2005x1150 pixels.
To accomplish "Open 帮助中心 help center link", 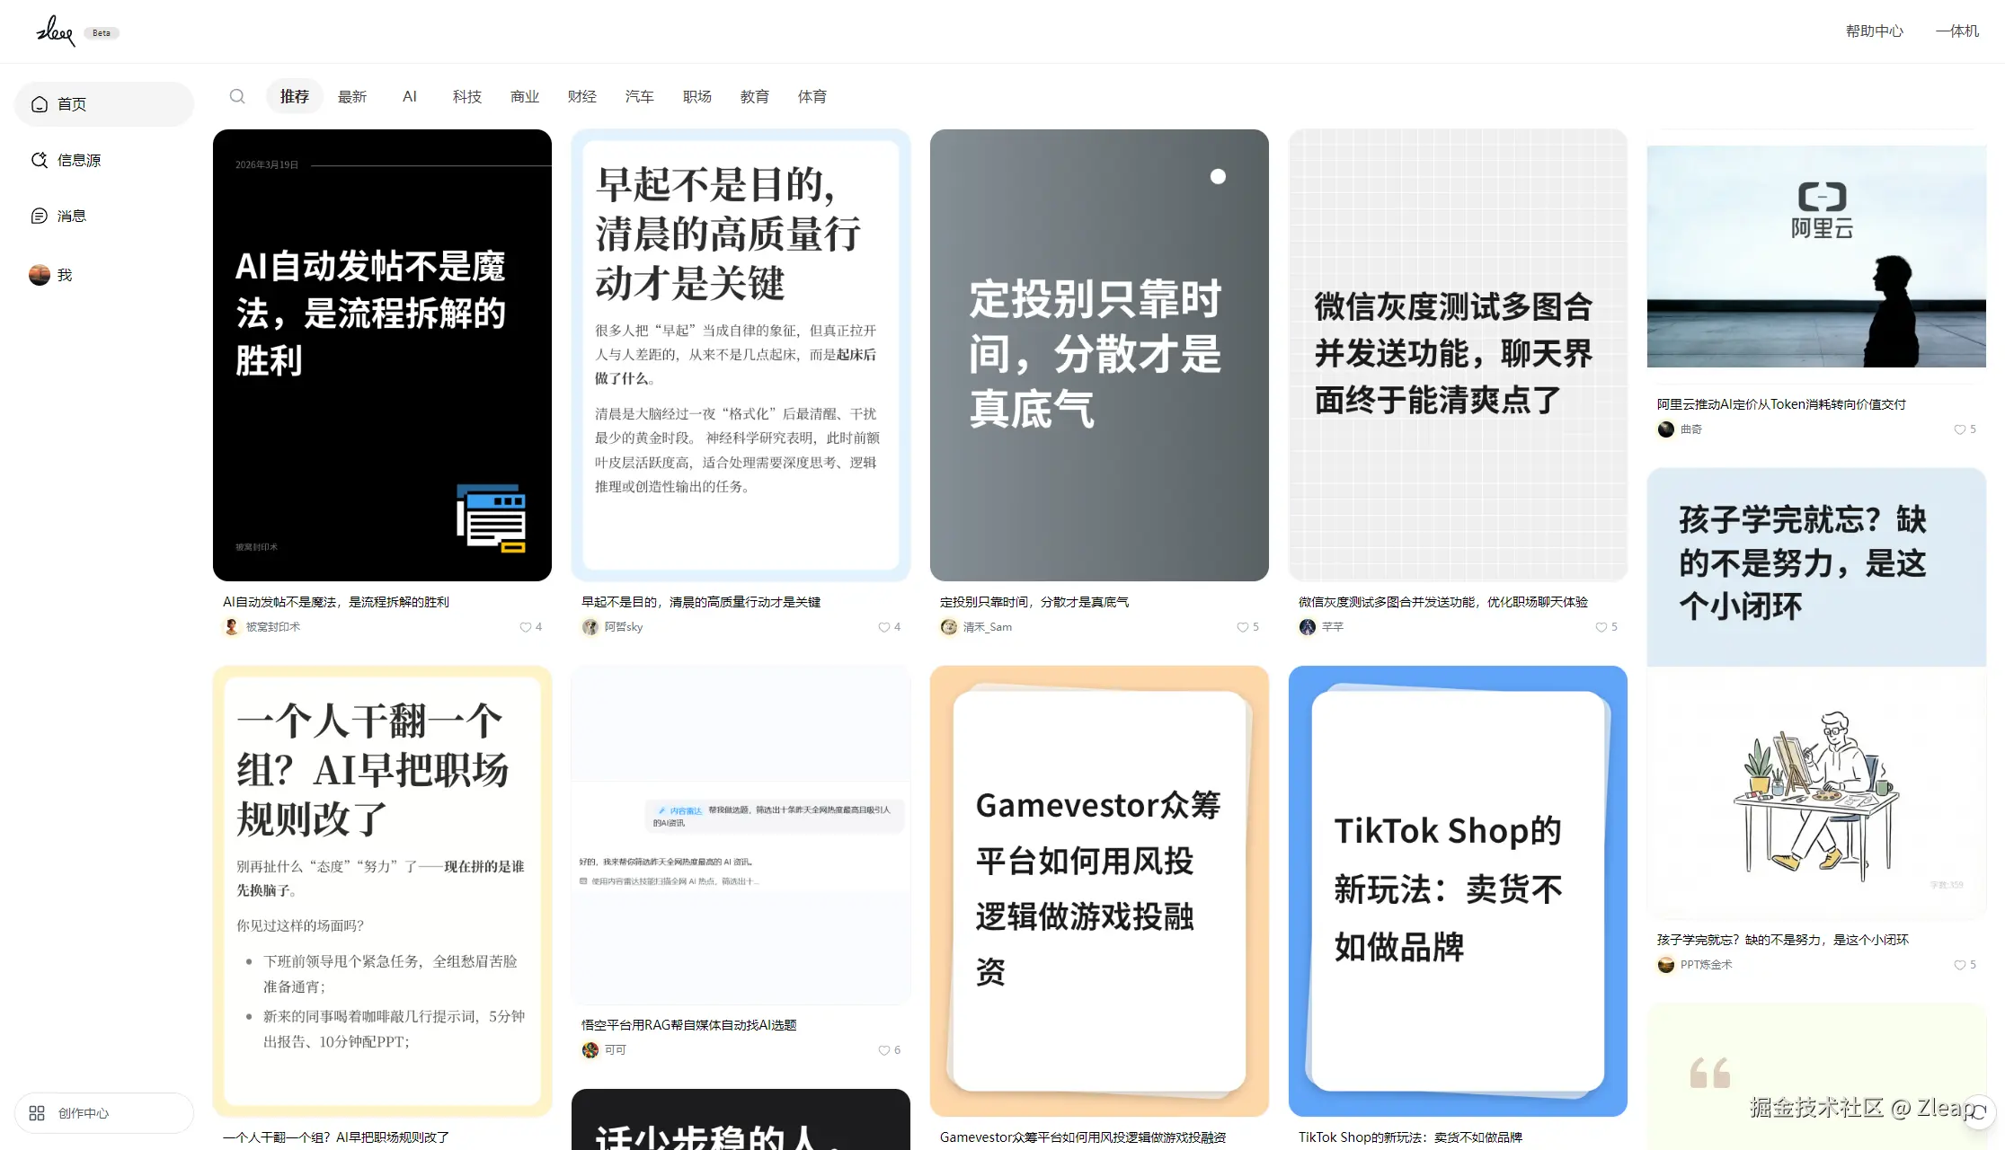I will [x=1874, y=31].
